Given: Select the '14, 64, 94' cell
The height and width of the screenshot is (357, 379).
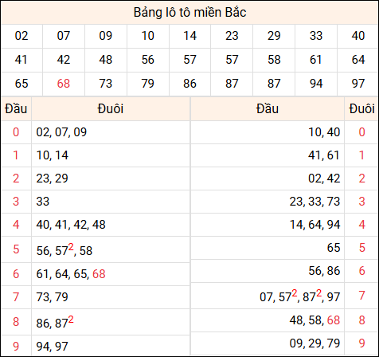Looking at the screenshot, I should [268, 225].
